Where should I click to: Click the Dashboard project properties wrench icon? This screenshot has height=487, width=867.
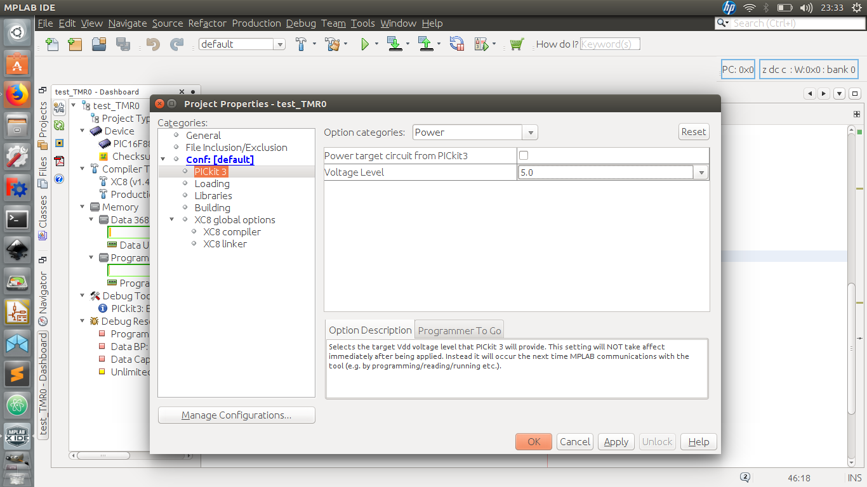[59, 108]
